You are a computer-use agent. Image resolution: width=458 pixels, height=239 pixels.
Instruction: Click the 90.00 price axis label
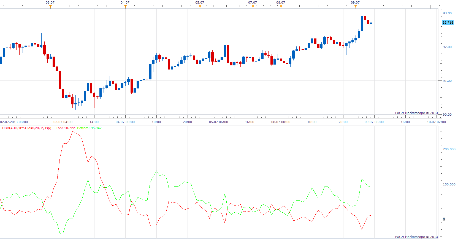tap(447, 115)
